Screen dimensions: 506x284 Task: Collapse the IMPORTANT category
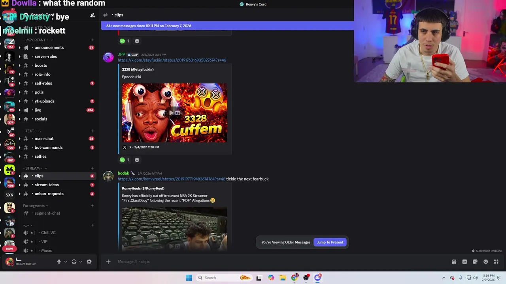38,40
